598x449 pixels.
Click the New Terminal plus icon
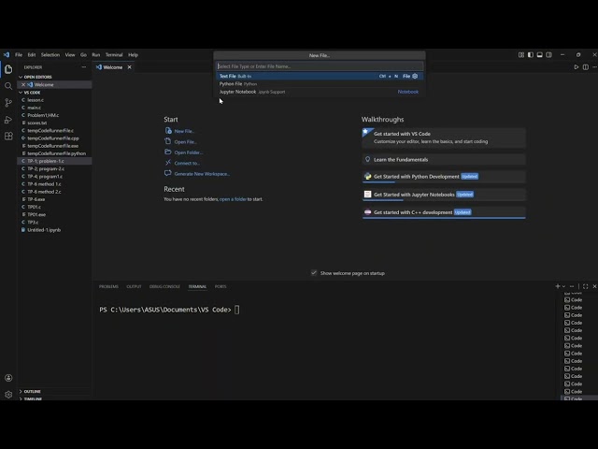tap(558, 286)
